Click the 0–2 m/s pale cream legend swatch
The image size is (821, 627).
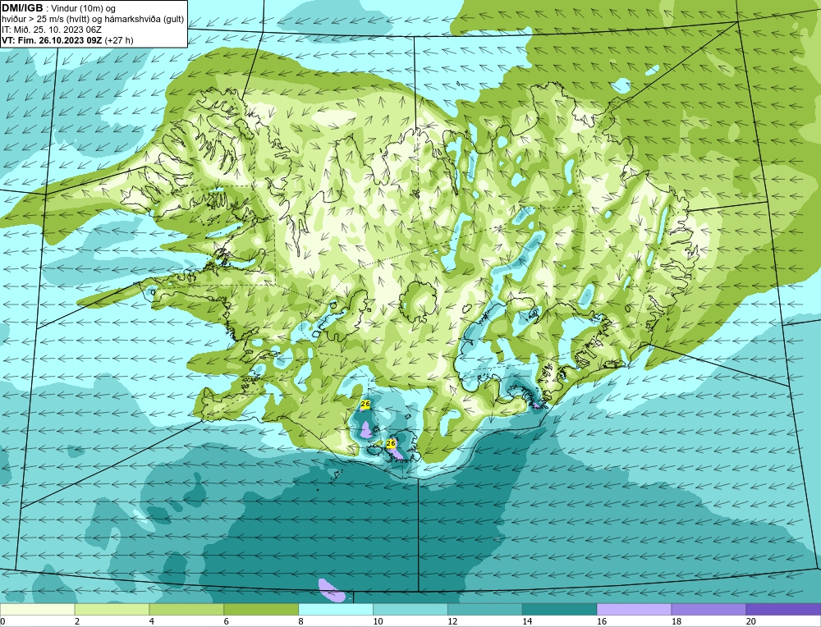click(37, 609)
